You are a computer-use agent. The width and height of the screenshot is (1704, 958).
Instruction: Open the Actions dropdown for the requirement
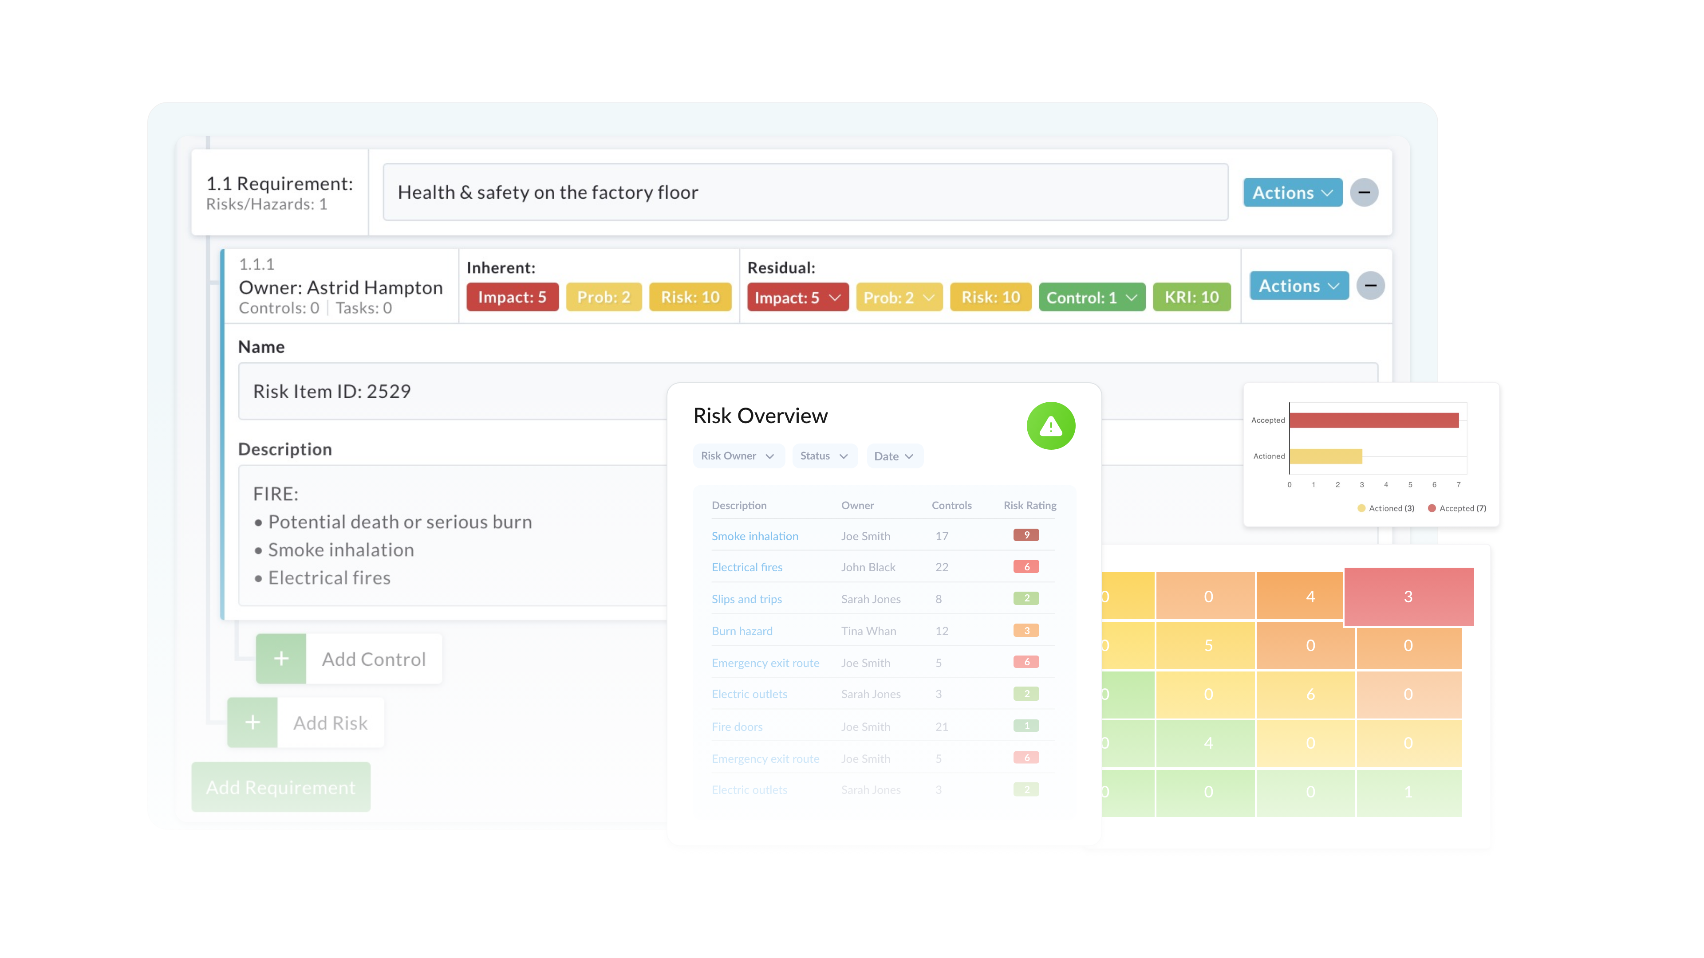click(1293, 192)
